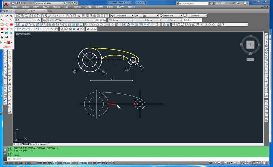The width and height of the screenshot is (273, 167).
Task: Click the floppy disk save icon in palette
Action: click(2, 37)
